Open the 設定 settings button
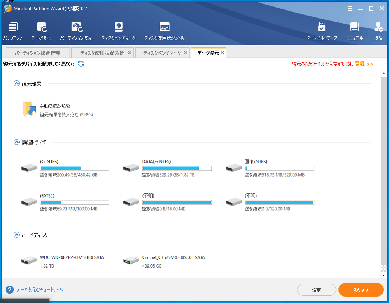389x303 pixels. pos(316,290)
